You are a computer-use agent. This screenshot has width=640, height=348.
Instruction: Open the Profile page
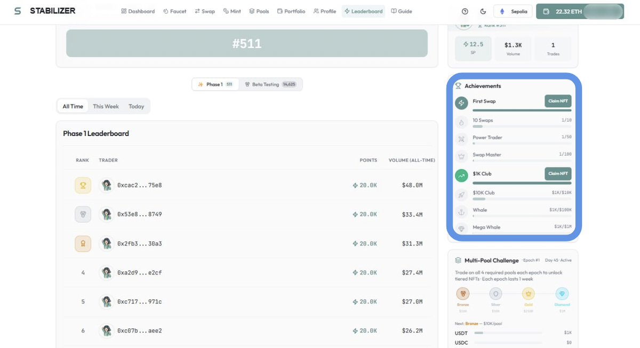325,11
